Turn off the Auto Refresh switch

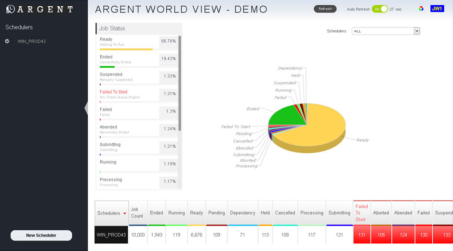pos(379,9)
